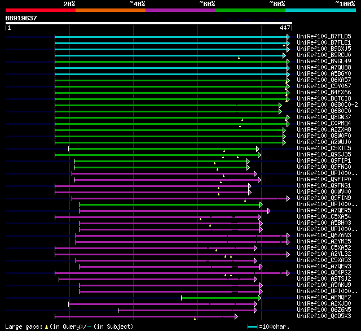Image resolution: width=361 pixels, height=331 pixels.
Task: Select the UniRef100_A2XJD0 label
Action: tap(324, 304)
